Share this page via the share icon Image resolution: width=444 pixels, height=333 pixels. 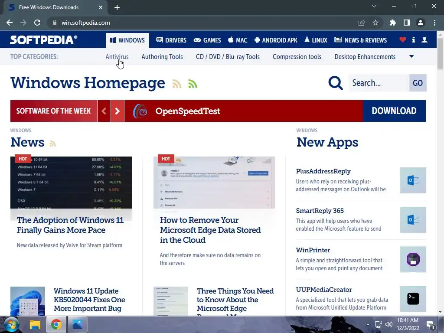[x=362, y=23]
